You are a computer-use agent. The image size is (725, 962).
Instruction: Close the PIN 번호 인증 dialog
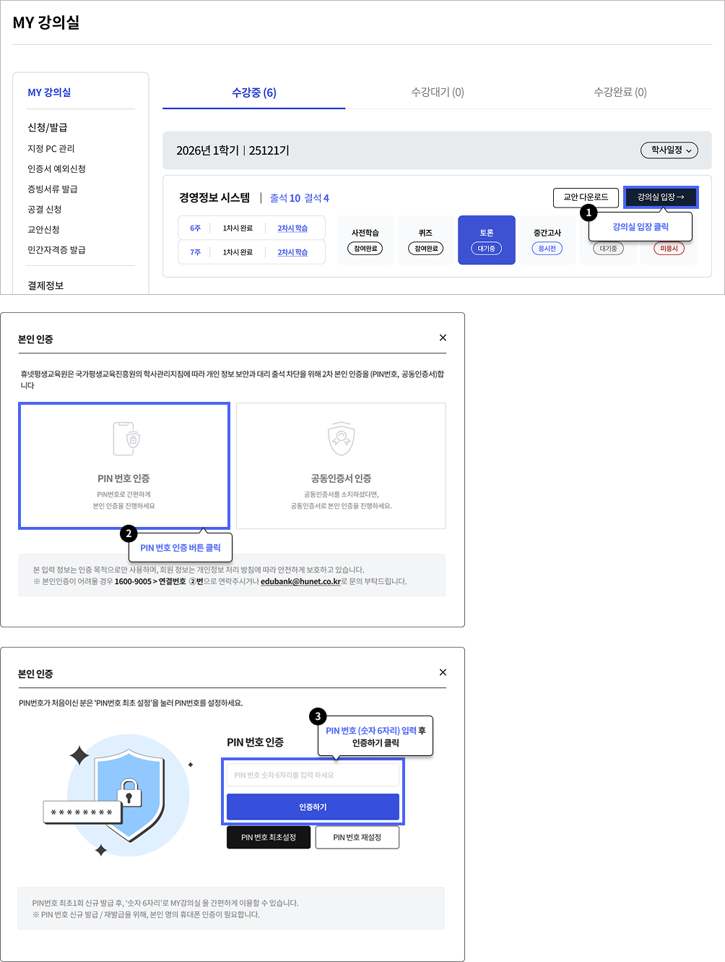[x=443, y=672]
